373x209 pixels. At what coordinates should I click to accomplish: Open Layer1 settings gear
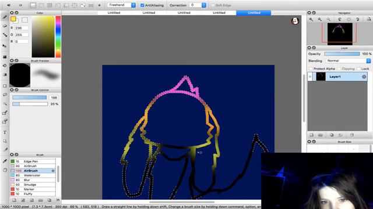coord(364,77)
